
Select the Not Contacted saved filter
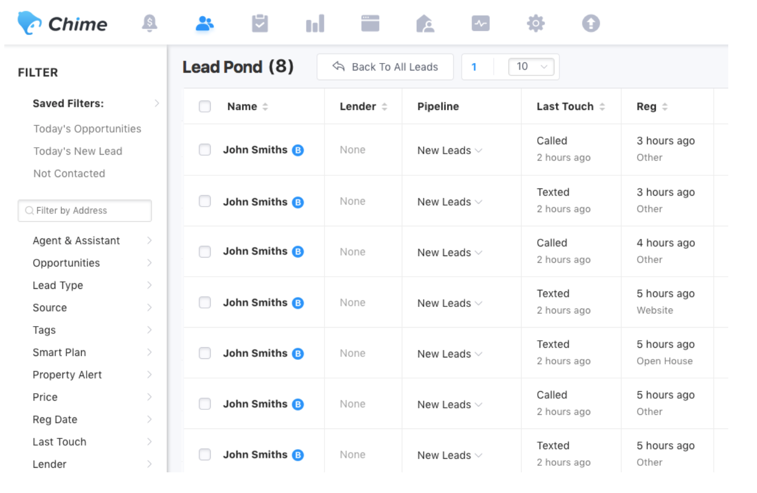69,173
